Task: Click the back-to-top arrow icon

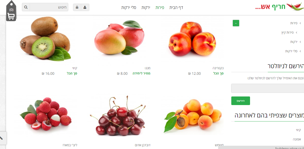Action: (x=2, y=138)
